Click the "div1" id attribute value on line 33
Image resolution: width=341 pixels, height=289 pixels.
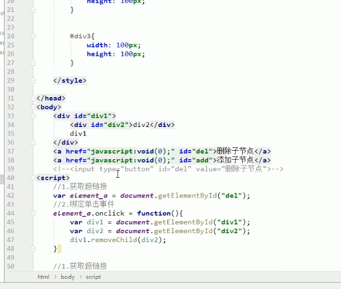99,116
